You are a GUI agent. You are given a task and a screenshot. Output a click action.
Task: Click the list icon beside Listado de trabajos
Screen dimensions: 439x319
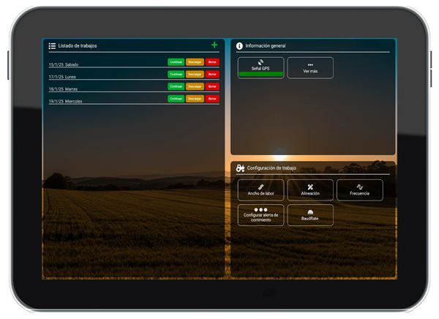coord(52,46)
